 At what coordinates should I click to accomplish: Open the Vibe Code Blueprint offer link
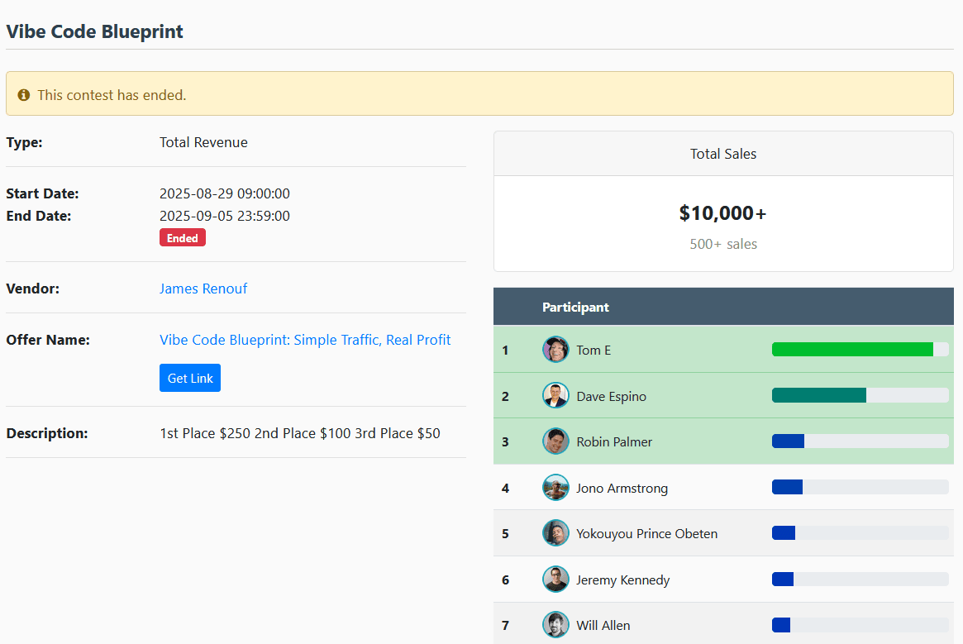[x=305, y=340]
